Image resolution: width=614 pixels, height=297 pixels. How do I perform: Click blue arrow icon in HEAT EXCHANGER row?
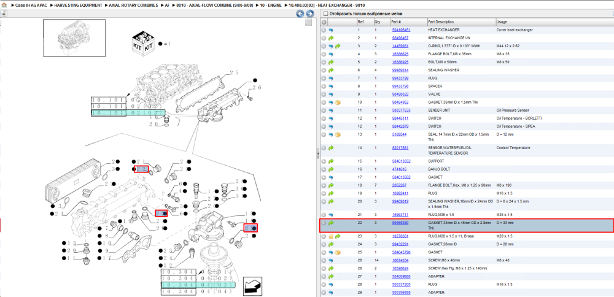[331, 30]
